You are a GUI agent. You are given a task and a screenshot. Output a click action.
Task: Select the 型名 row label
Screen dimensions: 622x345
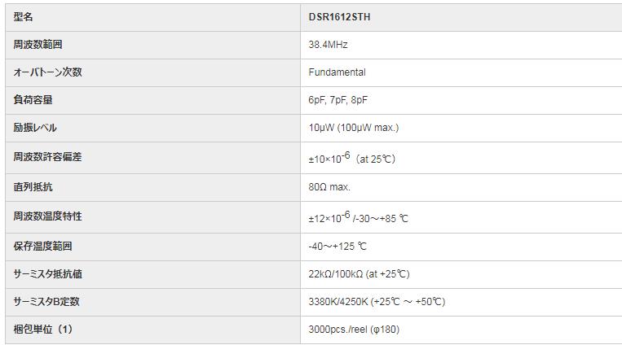tap(24, 17)
